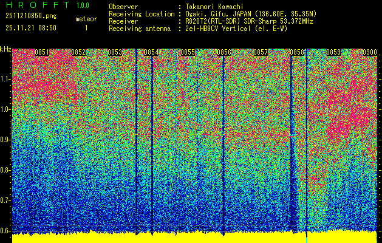
Task: Click the 2511210850.png filename label
Action: pyautogui.click(x=30, y=17)
